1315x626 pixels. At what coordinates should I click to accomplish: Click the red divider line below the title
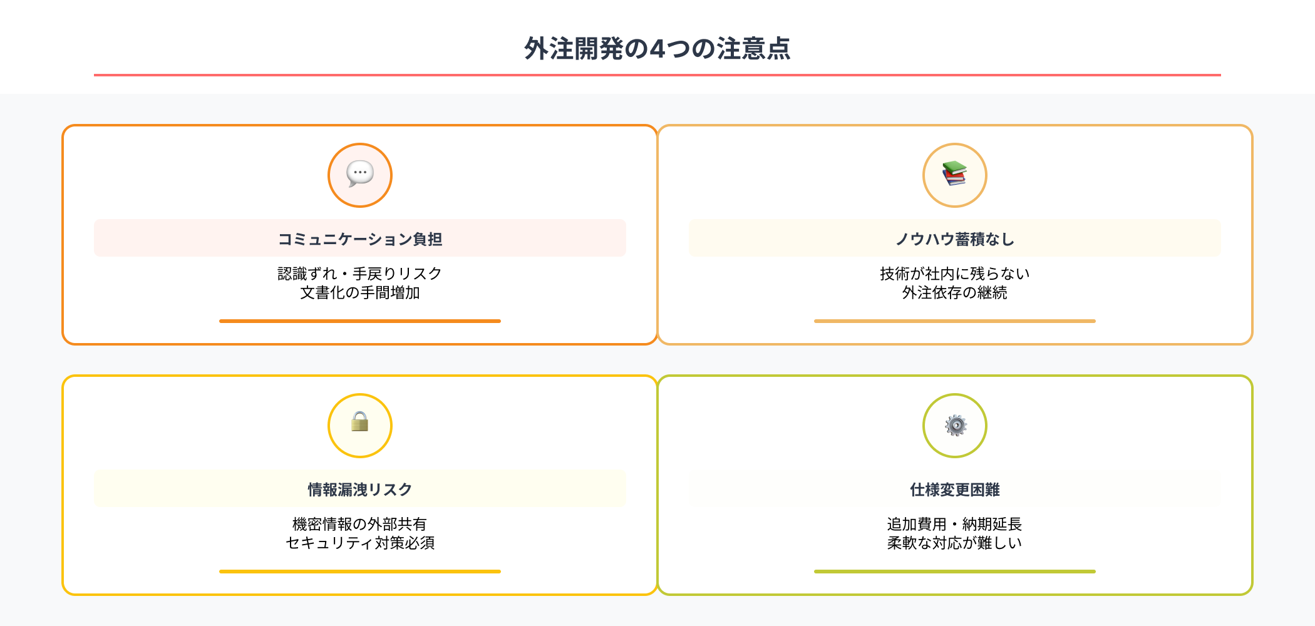coord(657,75)
